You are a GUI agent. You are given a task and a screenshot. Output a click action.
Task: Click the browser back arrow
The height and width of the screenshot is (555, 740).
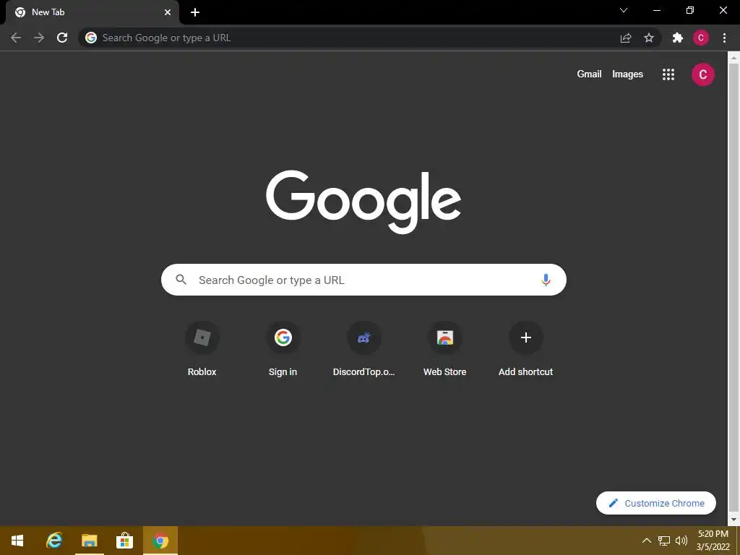16,38
